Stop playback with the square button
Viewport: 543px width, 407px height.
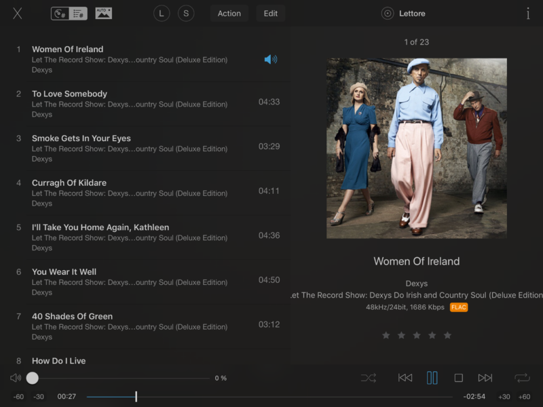458,378
